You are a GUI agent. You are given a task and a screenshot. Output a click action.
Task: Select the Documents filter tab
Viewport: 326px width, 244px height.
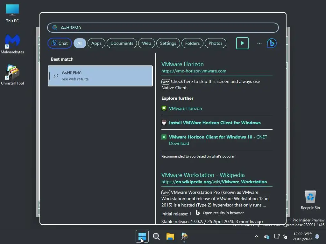tap(122, 43)
